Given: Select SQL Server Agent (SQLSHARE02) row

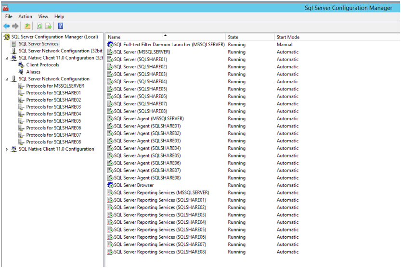Looking at the screenshot, I should [x=203, y=133].
